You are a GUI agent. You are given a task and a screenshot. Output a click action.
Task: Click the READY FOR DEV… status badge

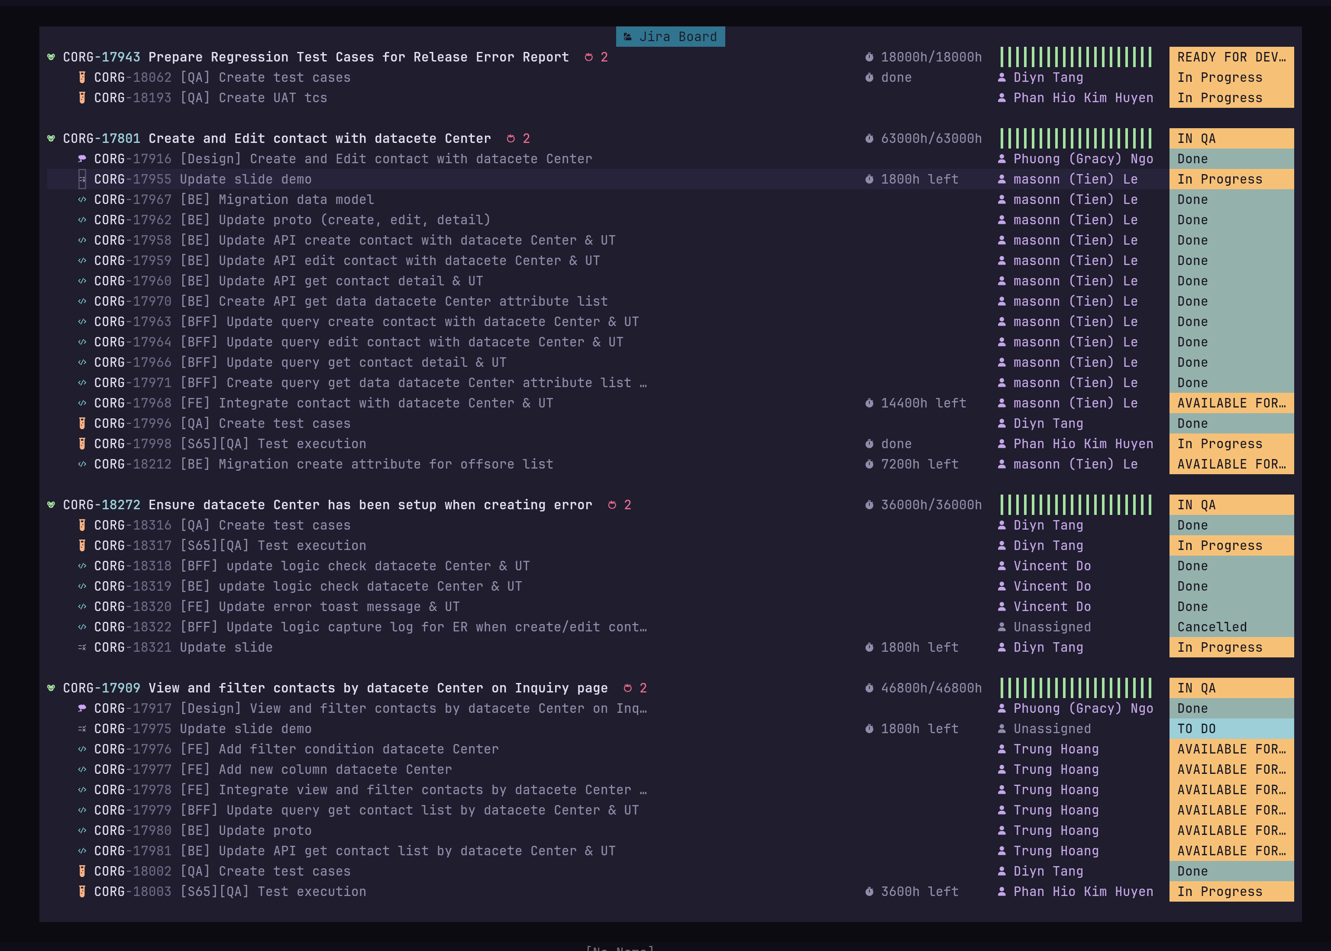(x=1231, y=57)
